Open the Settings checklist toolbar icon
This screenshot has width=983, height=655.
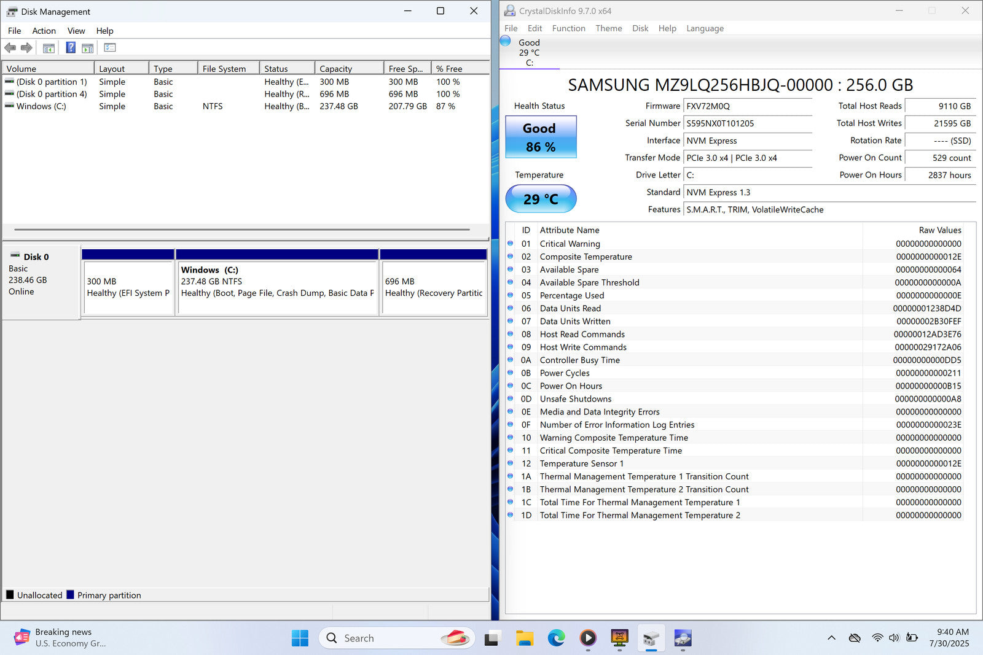(x=110, y=48)
